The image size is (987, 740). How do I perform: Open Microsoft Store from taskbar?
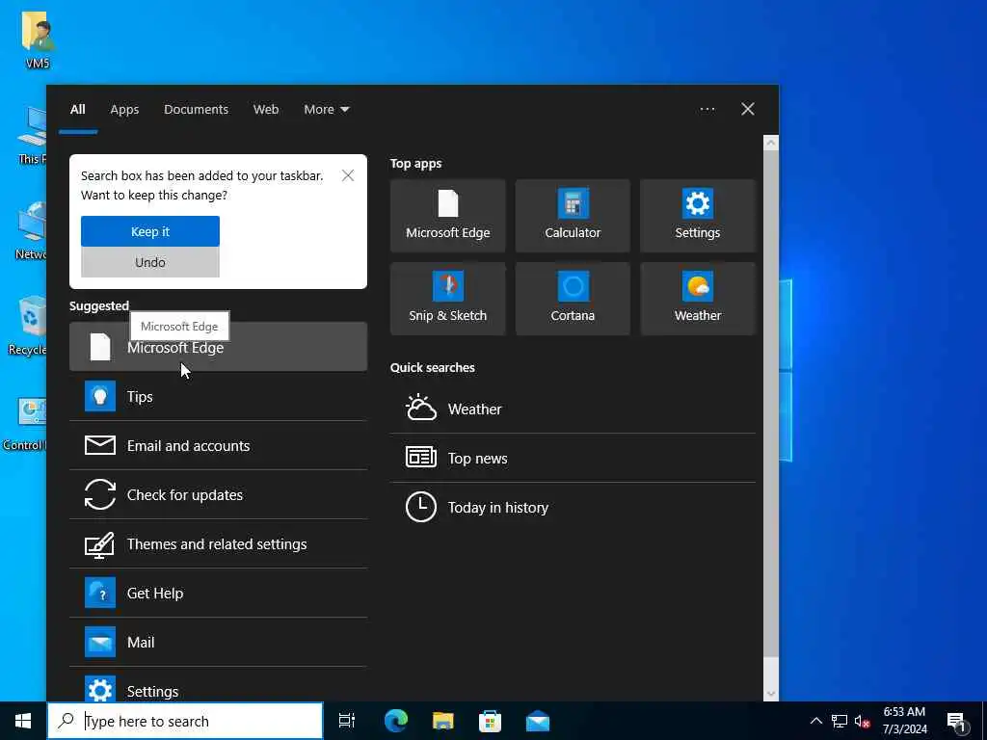coord(490,721)
